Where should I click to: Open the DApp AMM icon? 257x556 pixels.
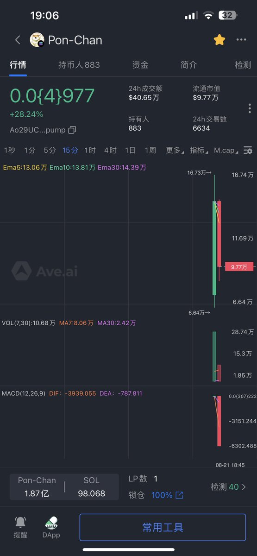point(51,523)
